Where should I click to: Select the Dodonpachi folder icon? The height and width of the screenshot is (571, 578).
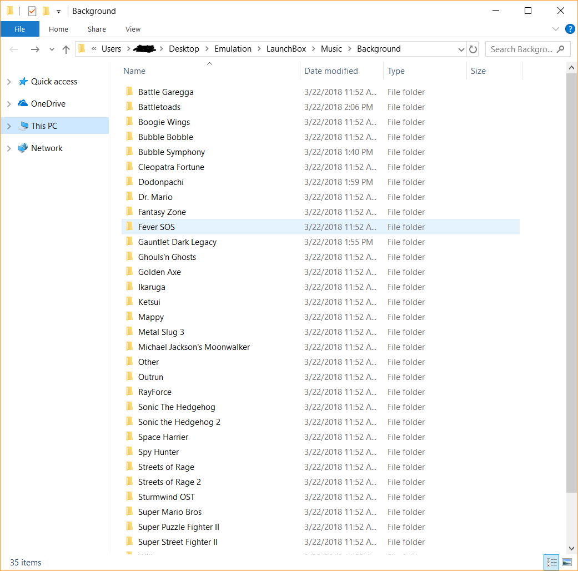click(x=129, y=182)
